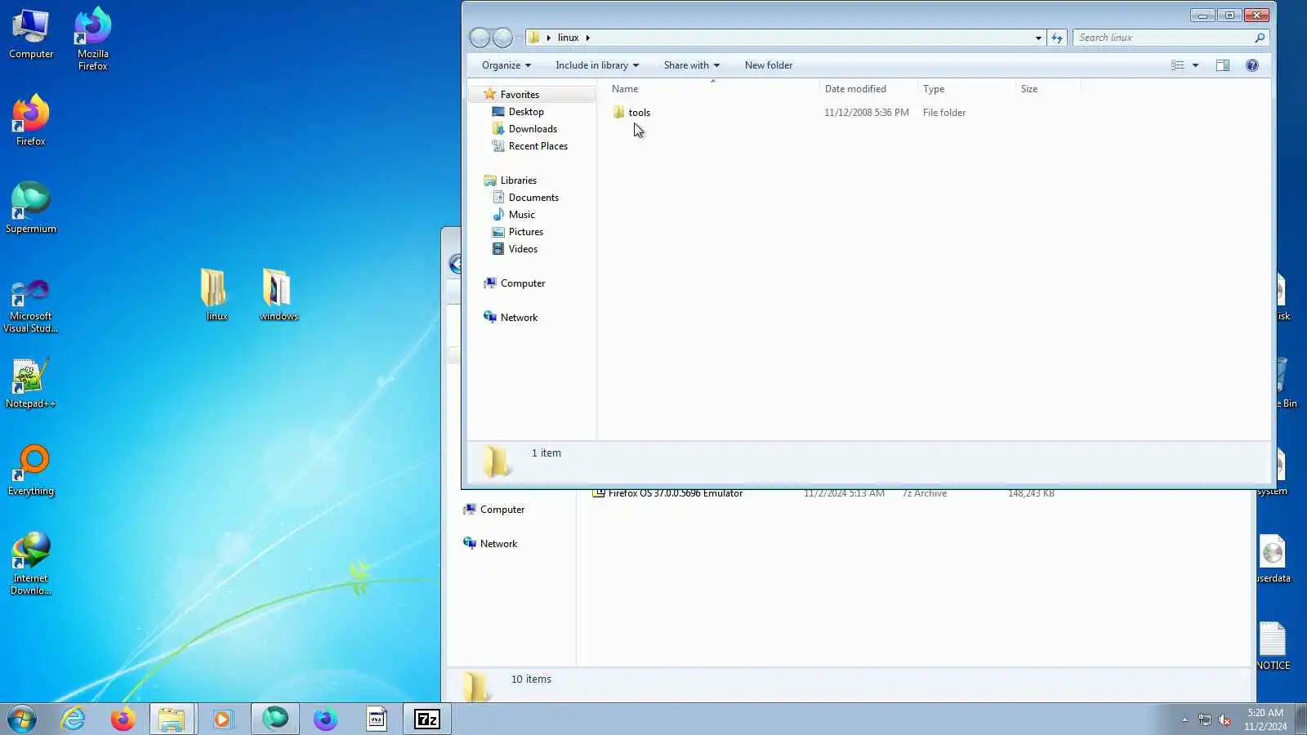Sort files by the Name column
The height and width of the screenshot is (735, 1307).
point(712,89)
